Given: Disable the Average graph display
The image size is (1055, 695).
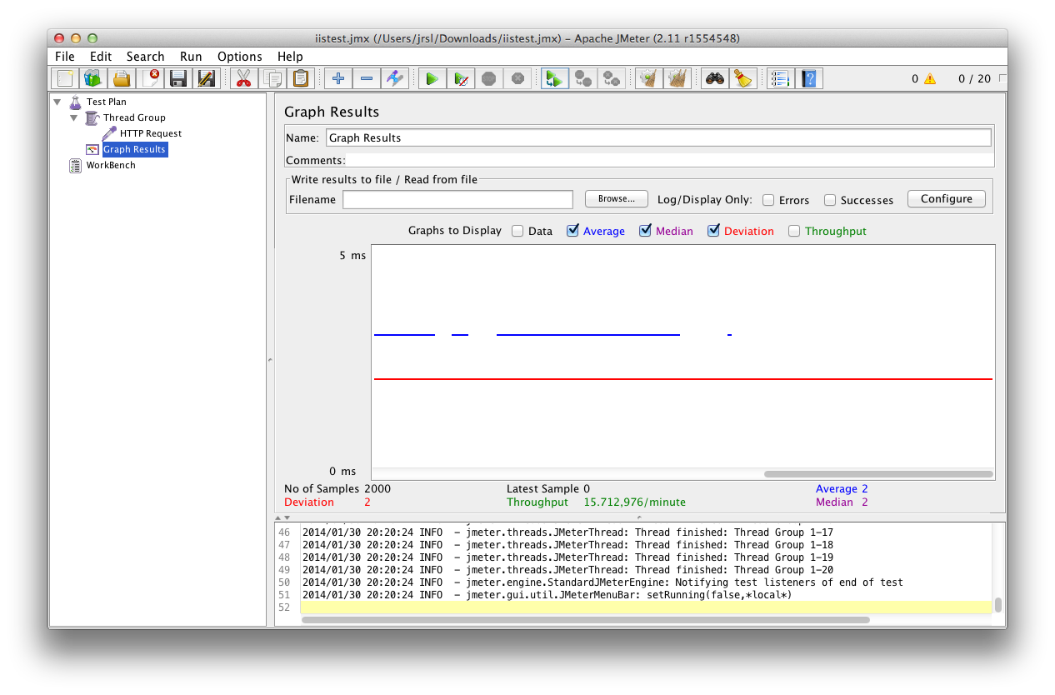Looking at the screenshot, I should pyautogui.click(x=572, y=231).
